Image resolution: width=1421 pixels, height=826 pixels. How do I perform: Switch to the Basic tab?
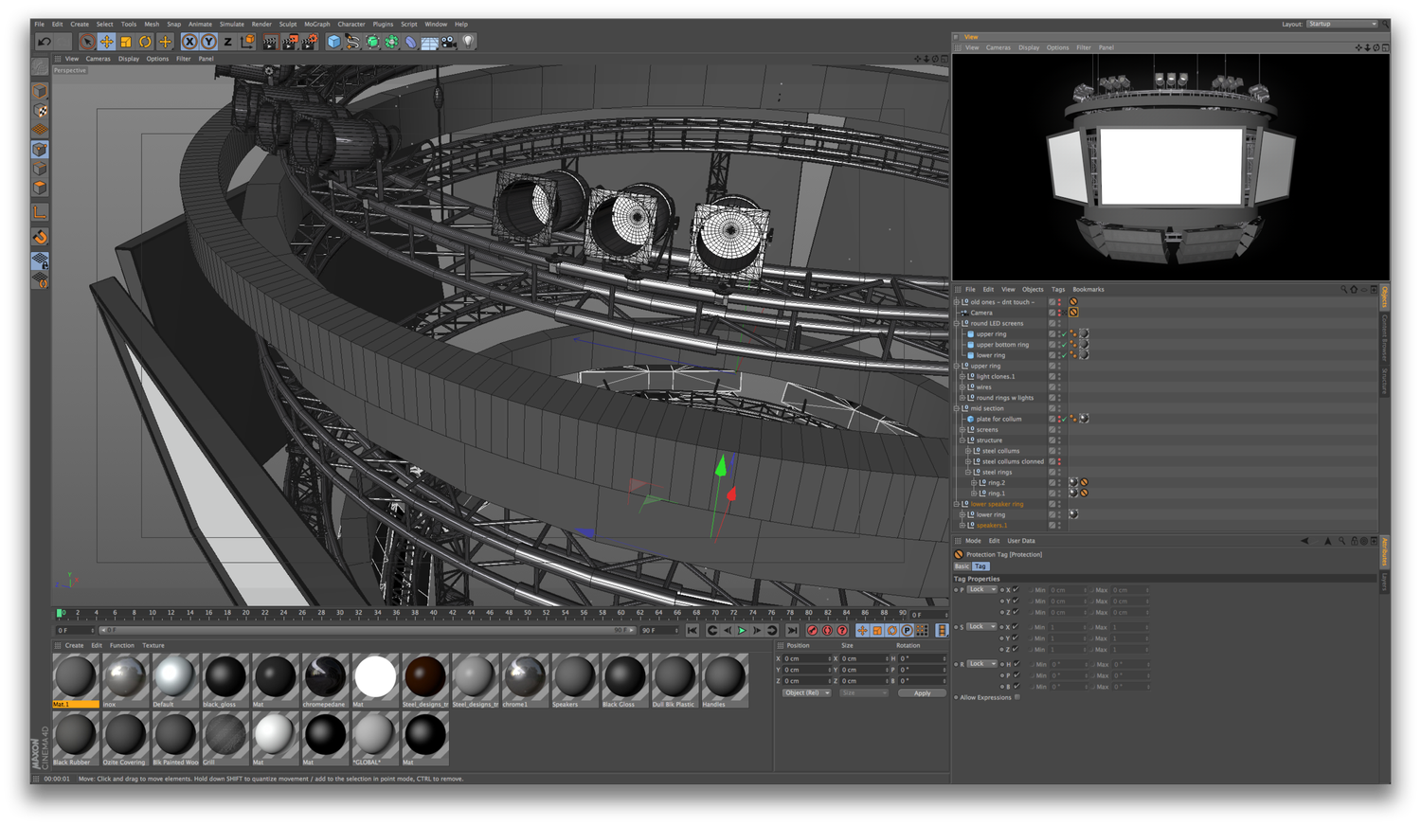(962, 566)
